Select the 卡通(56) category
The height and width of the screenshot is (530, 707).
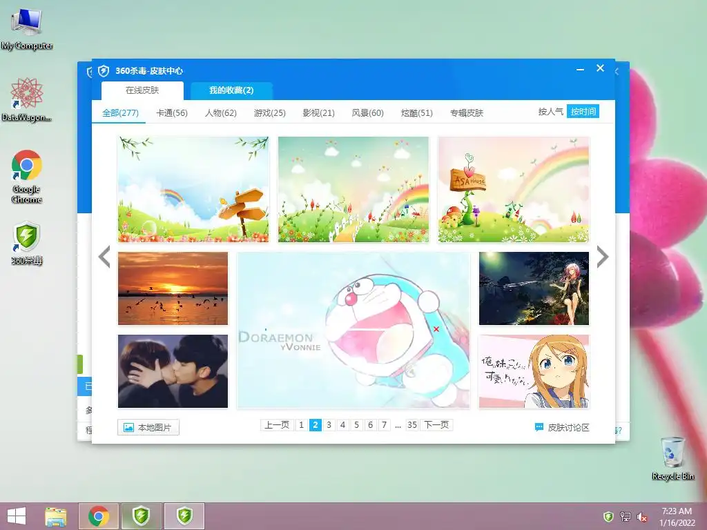coord(172,112)
